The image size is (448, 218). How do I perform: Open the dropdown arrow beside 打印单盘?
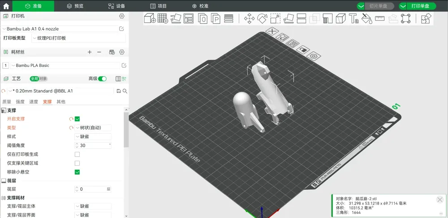click(403, 6)
